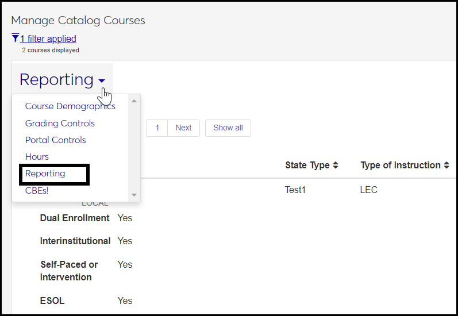Sort using the State Type arrows icon

pos(336,165)
